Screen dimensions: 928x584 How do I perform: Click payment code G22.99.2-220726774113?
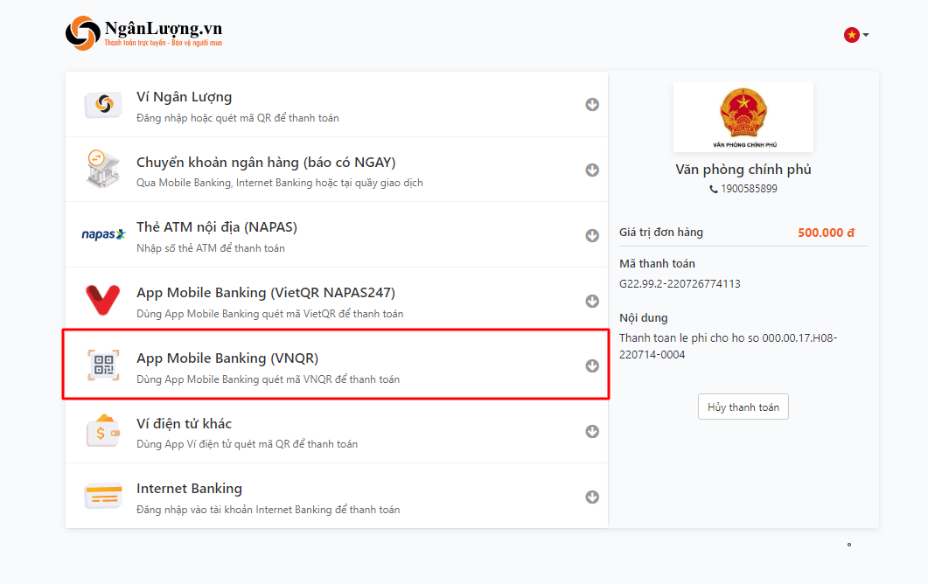pos(680,283)
